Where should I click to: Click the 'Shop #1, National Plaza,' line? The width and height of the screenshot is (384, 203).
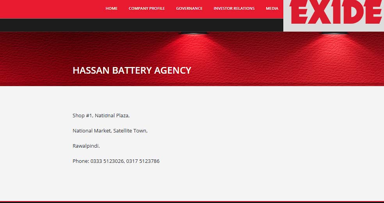tap(101, 115)
